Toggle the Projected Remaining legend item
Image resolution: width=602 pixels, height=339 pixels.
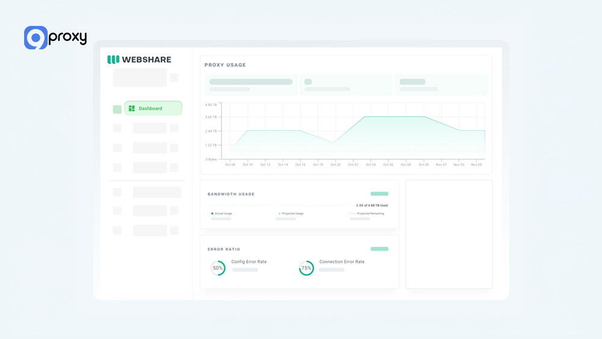tap(367, 214)
